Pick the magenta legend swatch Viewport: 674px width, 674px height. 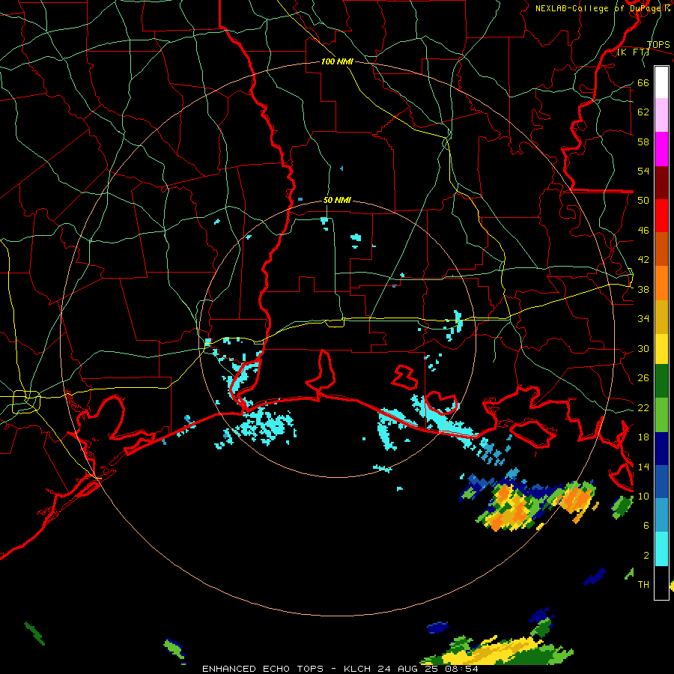(661, 149)
